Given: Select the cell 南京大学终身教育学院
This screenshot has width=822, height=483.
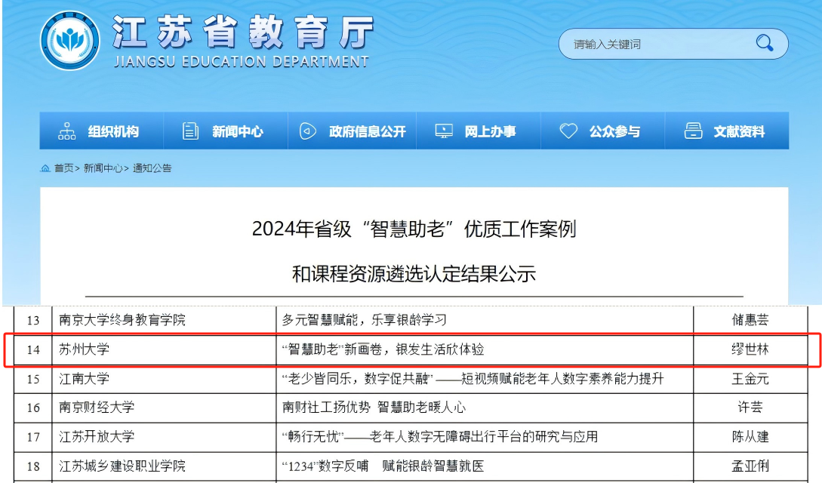Looking at the screenshot, I should coord(164,320).
